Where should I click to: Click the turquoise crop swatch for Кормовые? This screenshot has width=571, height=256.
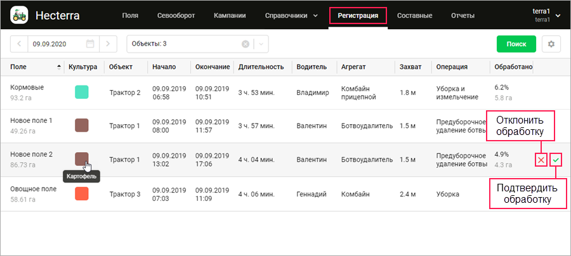(81, 93)
